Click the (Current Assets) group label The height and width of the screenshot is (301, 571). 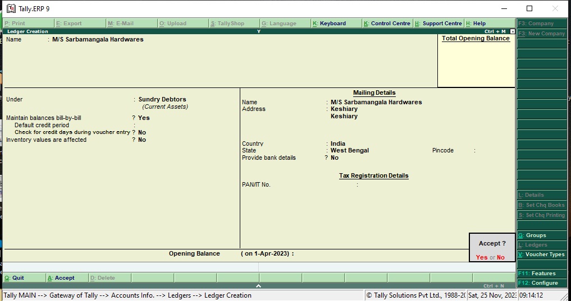(165, 107)
